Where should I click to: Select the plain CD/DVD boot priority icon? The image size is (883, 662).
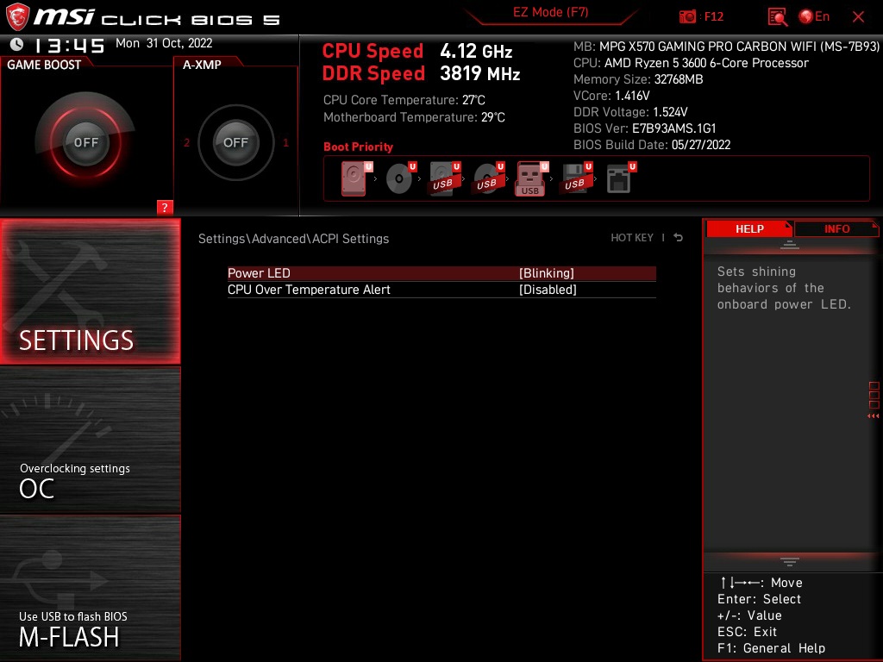click(x=400, y=178)
